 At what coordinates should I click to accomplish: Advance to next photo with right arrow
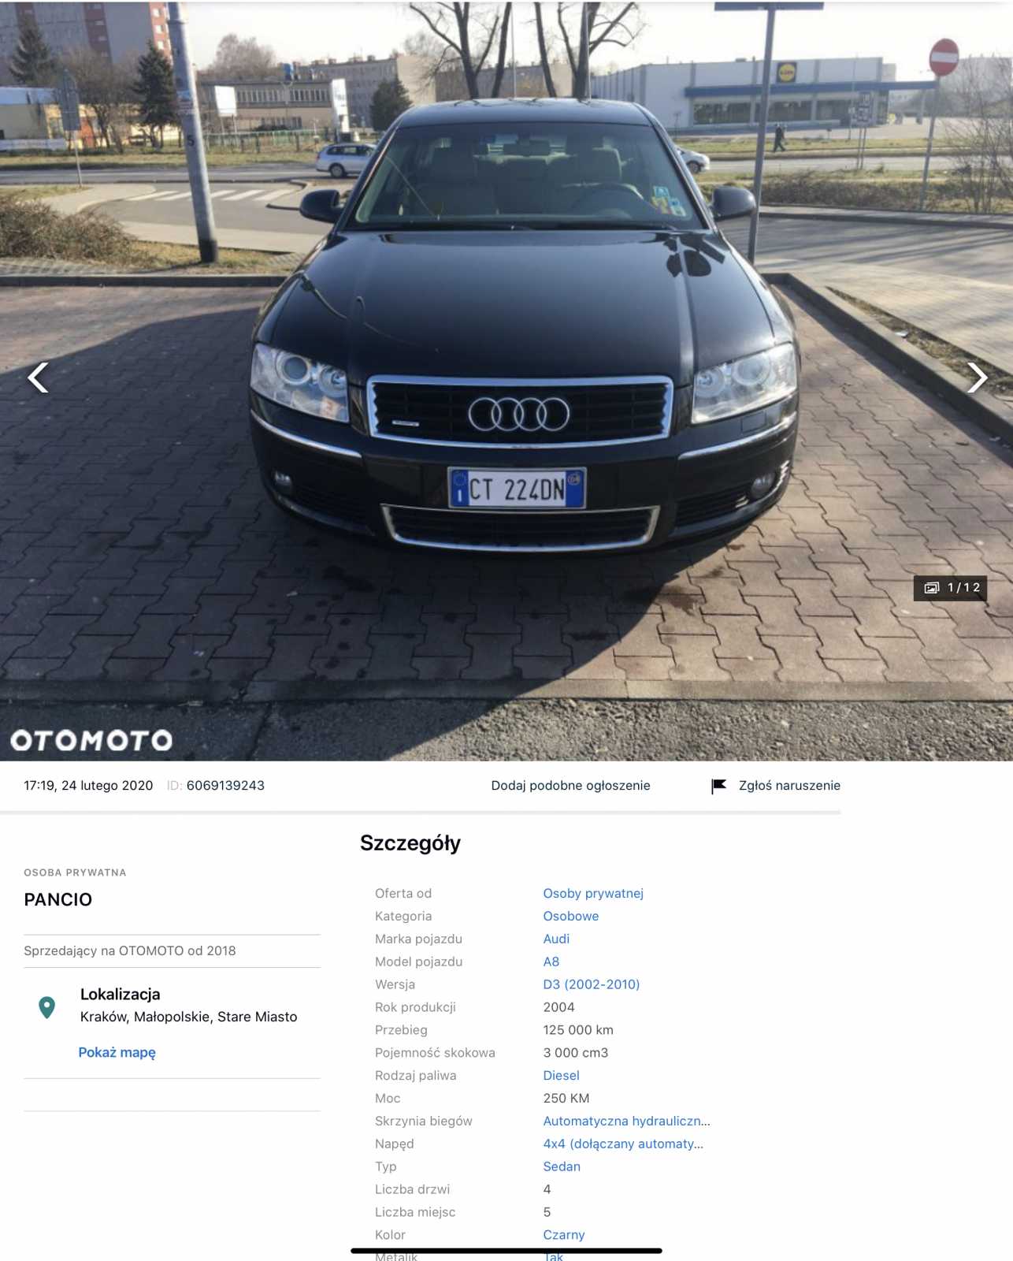(977, 378)
